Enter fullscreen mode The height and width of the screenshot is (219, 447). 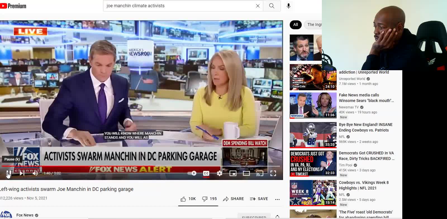tap(273, 173)
